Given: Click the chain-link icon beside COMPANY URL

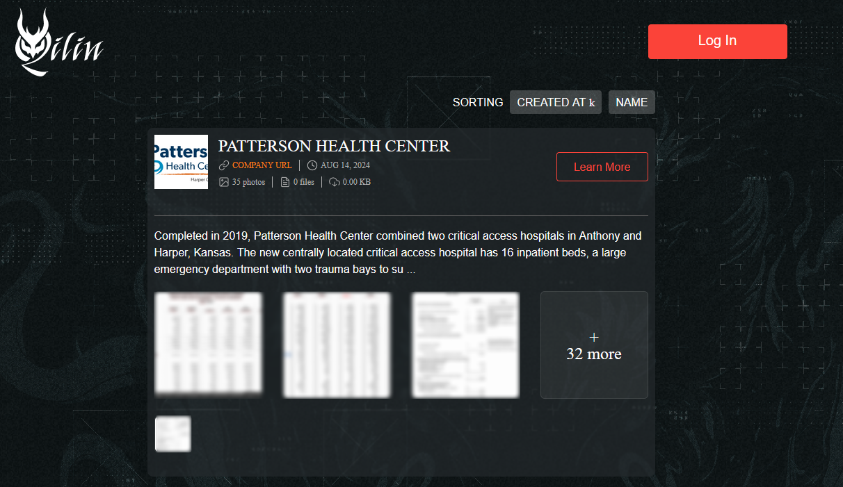Looking at the screenshot, I should 224,165.
